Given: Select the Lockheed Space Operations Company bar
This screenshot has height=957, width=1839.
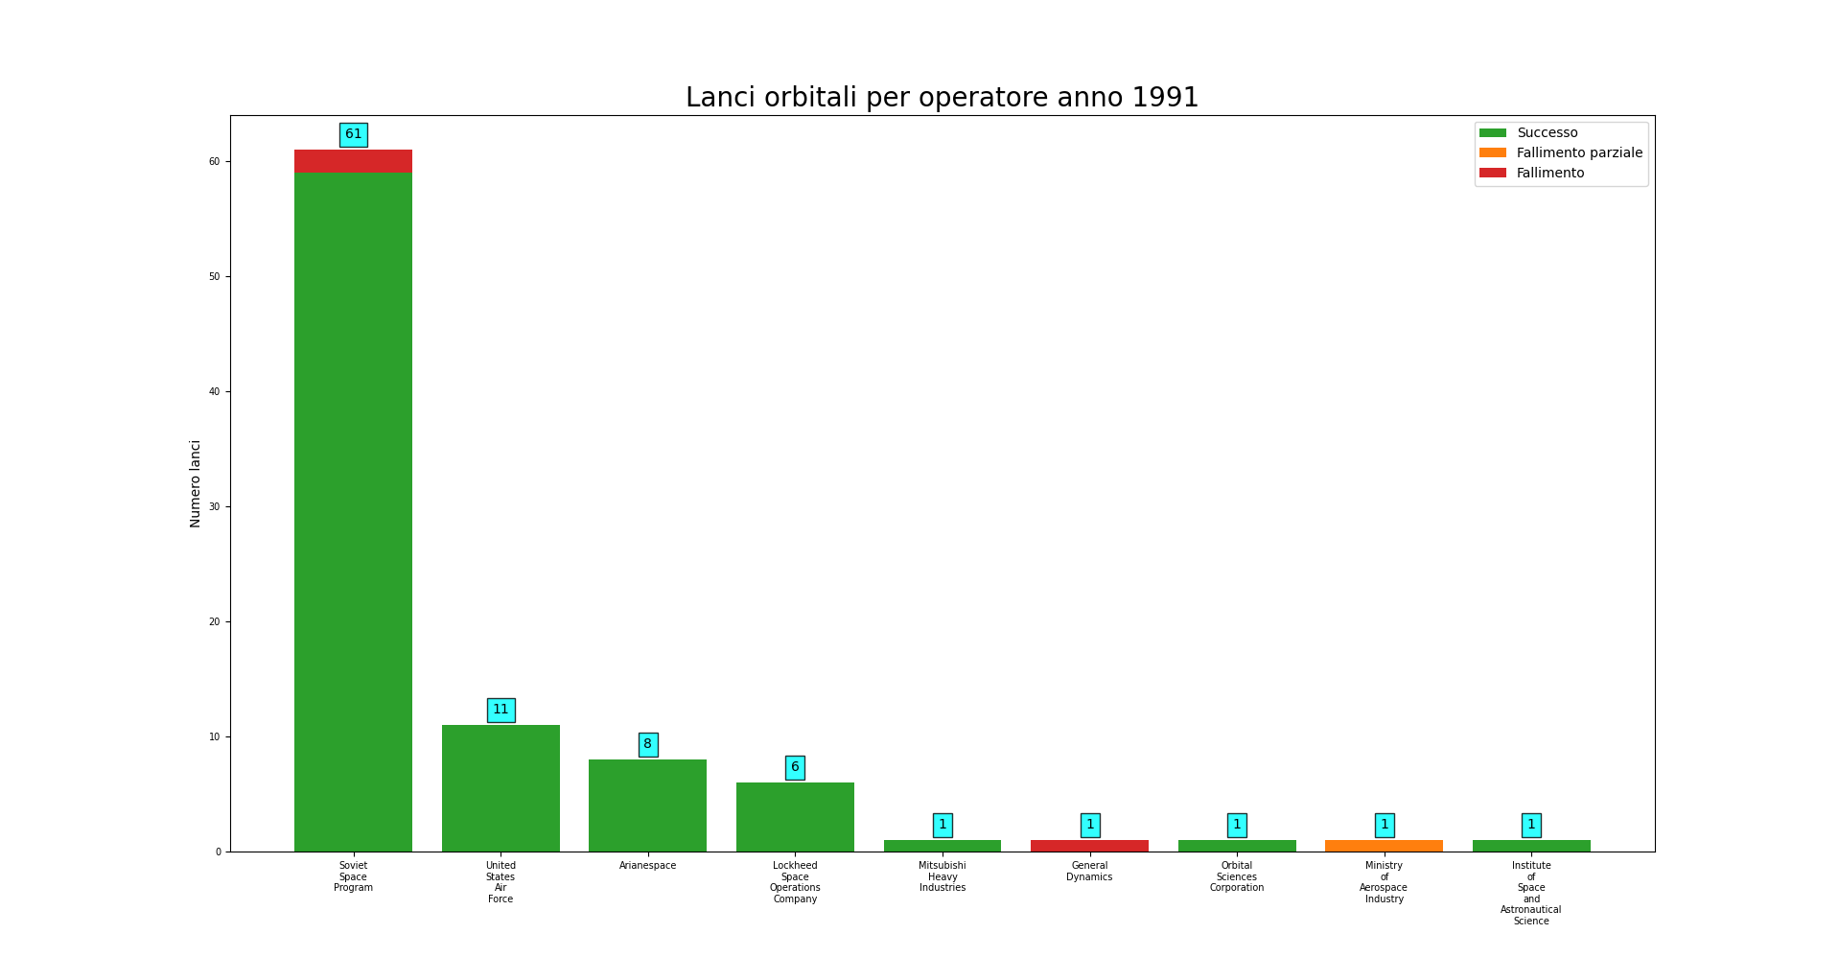Looking at the screenshot, I should 795,817.
